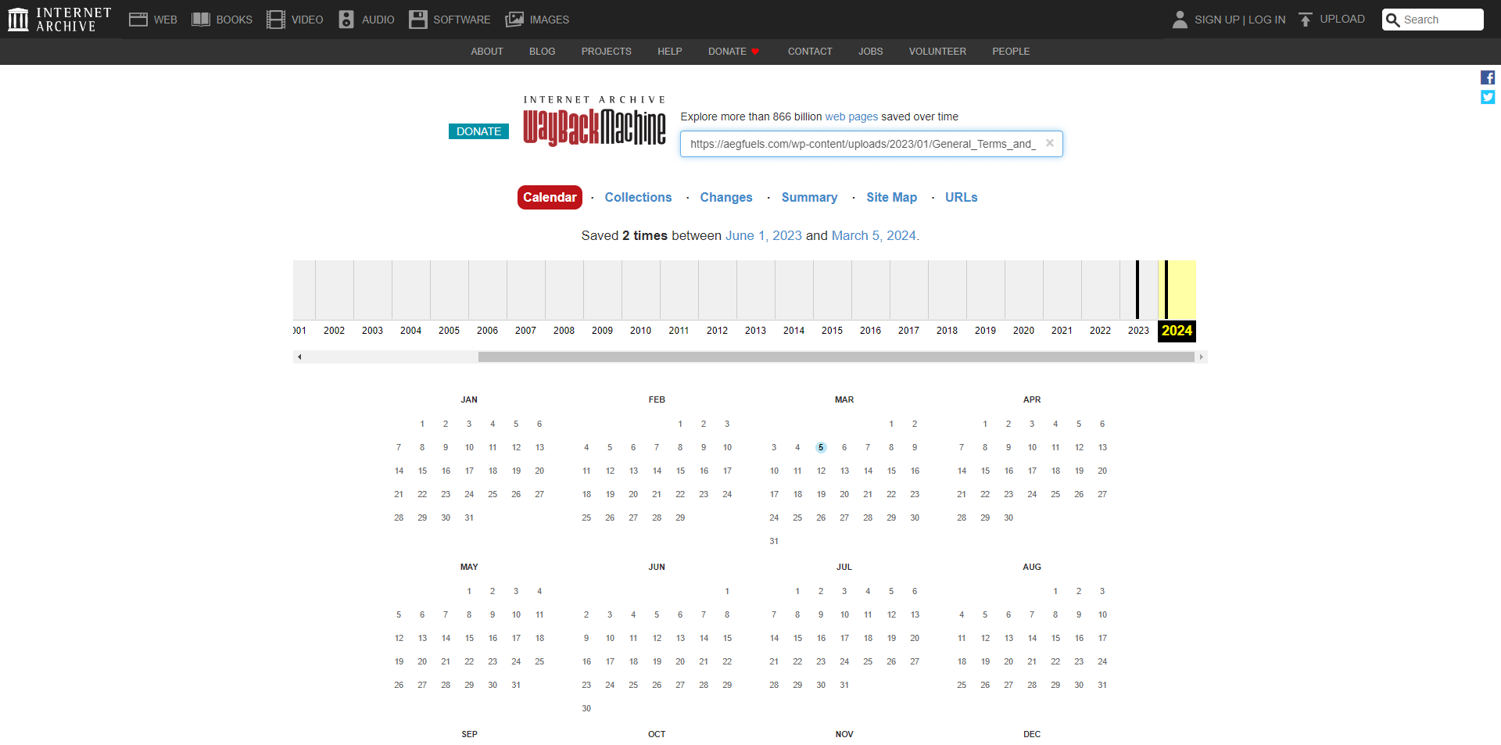
Task: Click the 2023 capture bar on timeline
Action: click(1137, 289)
